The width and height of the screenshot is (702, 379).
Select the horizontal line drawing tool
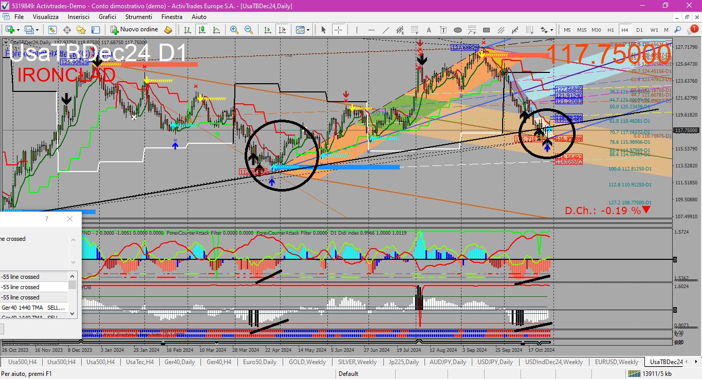pyautogui.click(x=371, y=30)
